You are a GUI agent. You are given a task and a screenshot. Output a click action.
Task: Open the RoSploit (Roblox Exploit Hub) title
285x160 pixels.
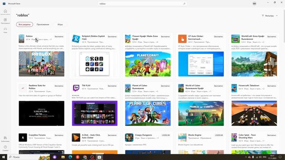(x=93, y=37)
